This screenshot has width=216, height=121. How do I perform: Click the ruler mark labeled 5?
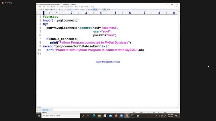pyautogui.click(x=115, y=13)
